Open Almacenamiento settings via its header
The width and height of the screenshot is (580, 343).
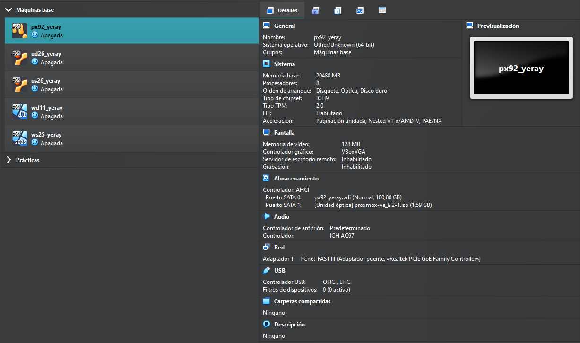coord(296,179)
